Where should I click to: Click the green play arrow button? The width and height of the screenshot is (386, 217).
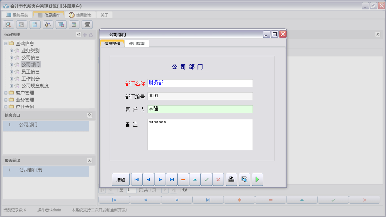pos(257,179)
